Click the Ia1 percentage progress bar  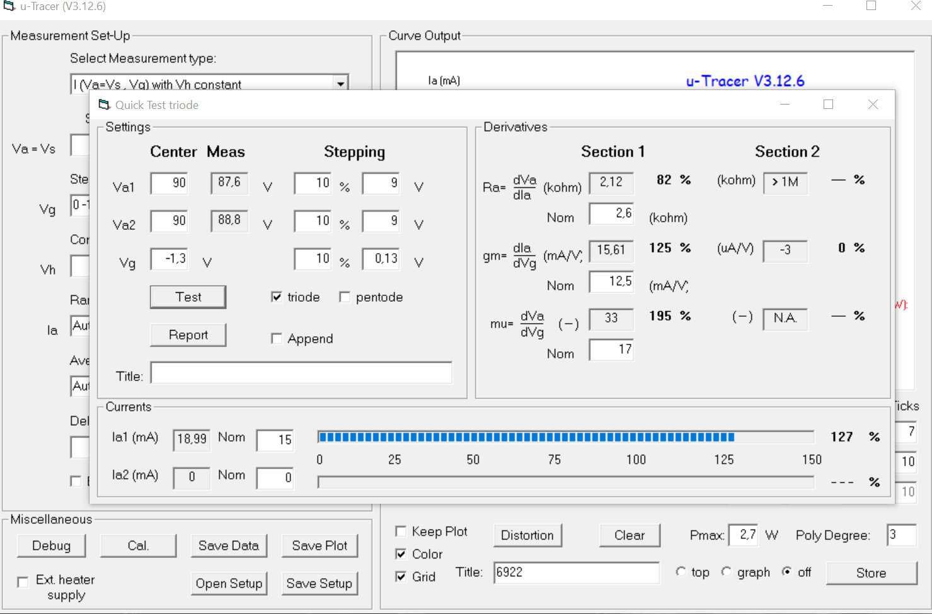pyautogui.click(x=566, y=437)
